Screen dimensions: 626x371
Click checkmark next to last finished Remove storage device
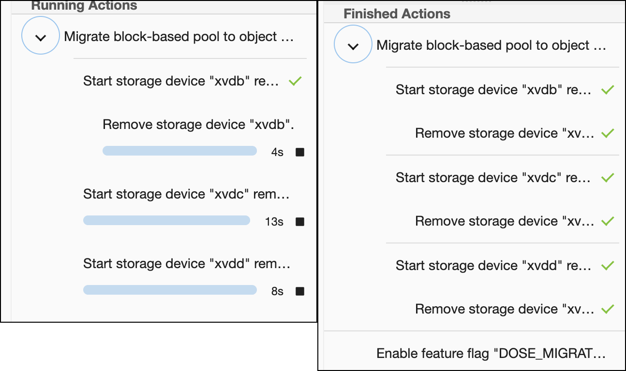(x=607, y=309)
